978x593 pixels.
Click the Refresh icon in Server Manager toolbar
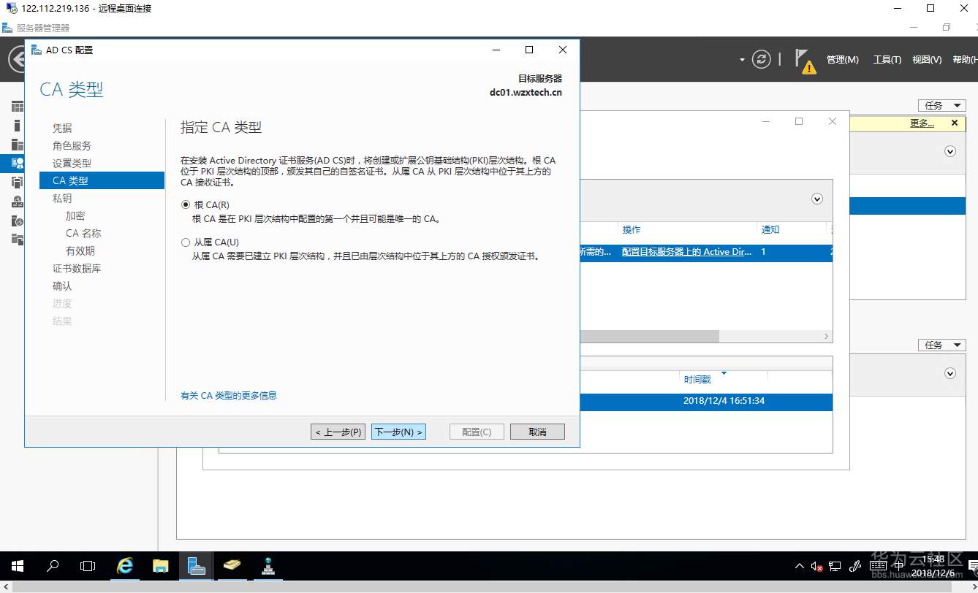click(762, 60)
